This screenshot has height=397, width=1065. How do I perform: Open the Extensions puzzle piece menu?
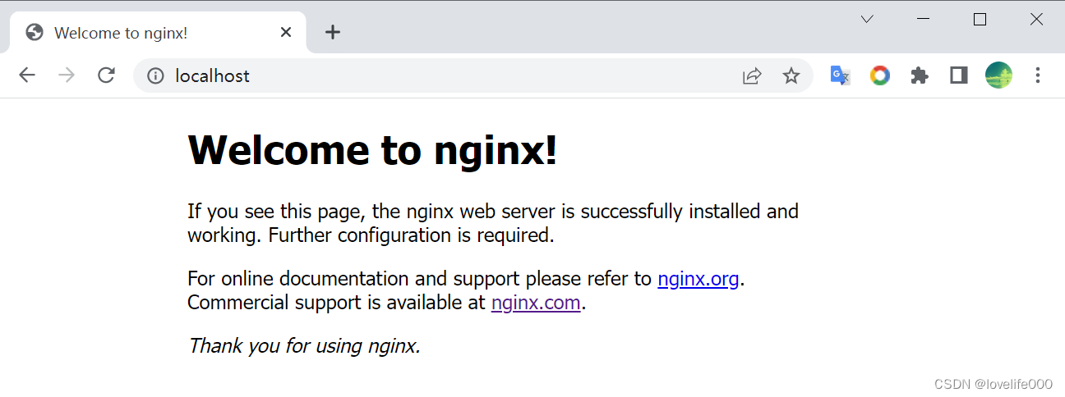(x=920, y=76)
